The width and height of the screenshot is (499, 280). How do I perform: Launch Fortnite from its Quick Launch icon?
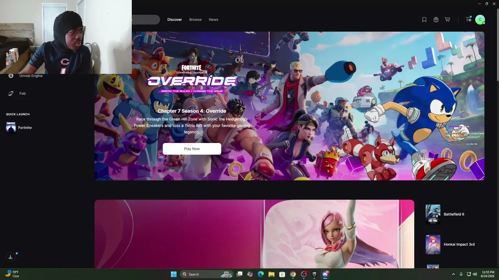pos(11,128)
